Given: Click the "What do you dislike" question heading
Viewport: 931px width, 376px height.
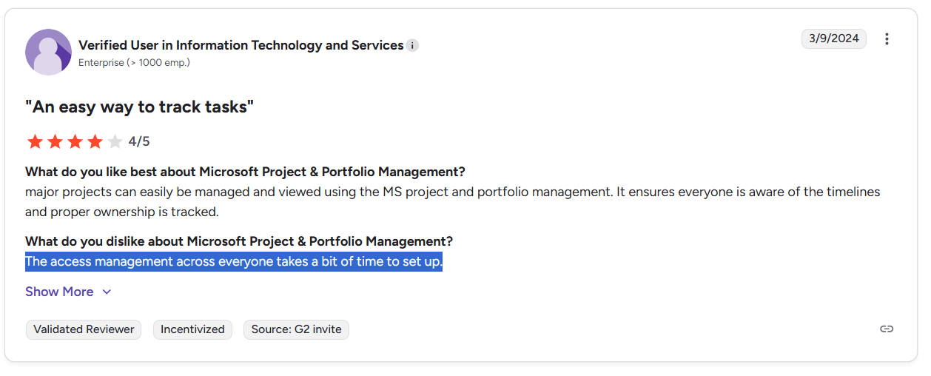Looking at the screenshot, I should click(x=238, y=241).
